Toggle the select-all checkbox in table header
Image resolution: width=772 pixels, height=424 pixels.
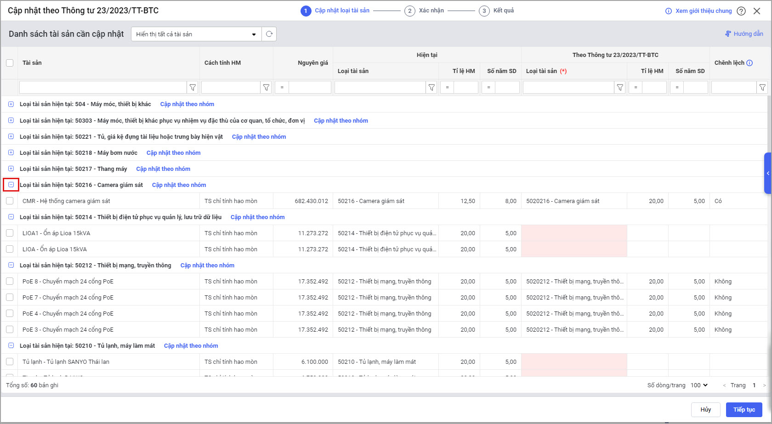(10, 63)
